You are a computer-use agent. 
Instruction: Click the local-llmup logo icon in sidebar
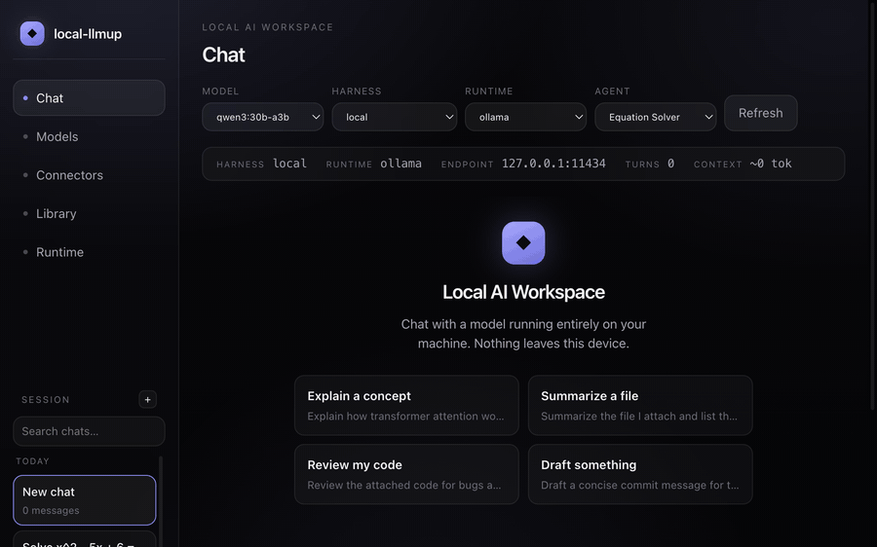32,33
